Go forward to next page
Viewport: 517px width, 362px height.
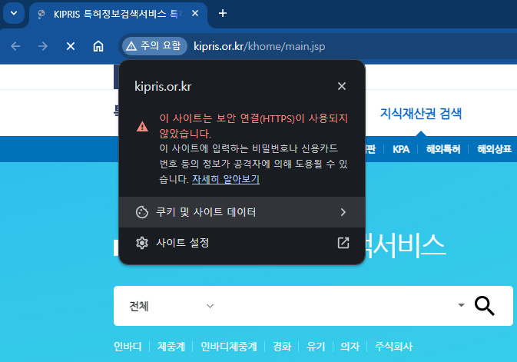pyautogui.click(x=43, y=46)
